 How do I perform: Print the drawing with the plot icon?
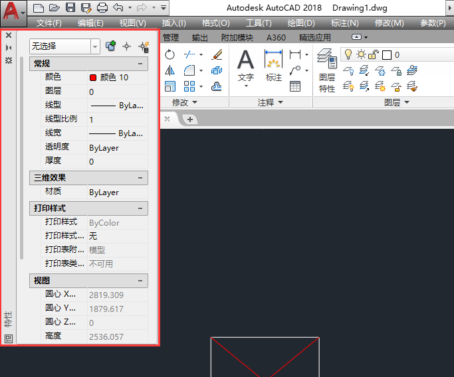(102, 8)
